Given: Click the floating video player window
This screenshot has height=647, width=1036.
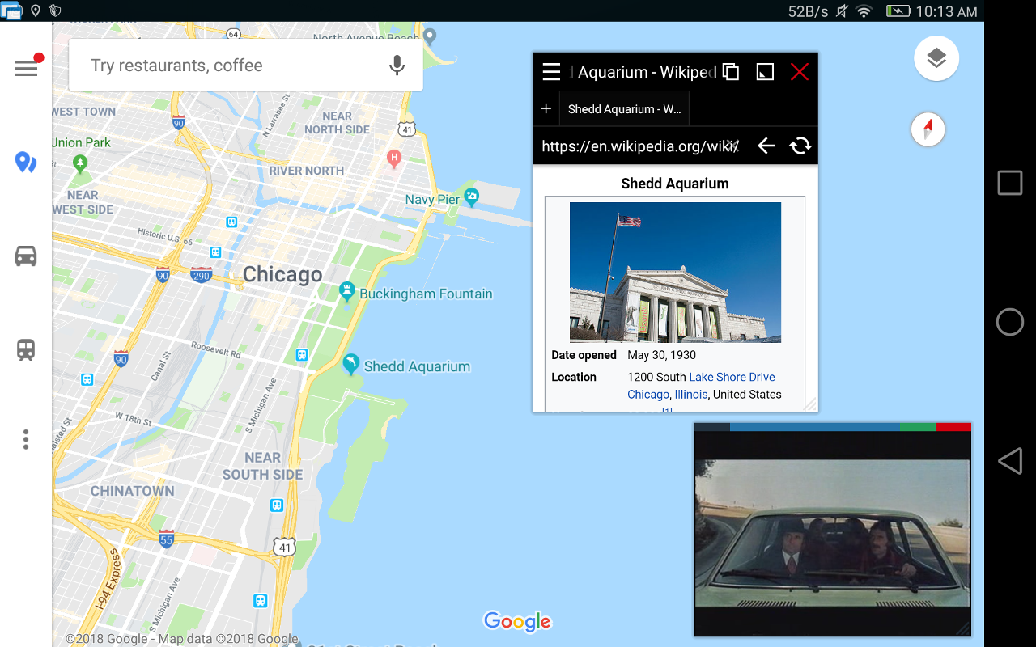Looking at the screenshot, I should click(832, 532).
